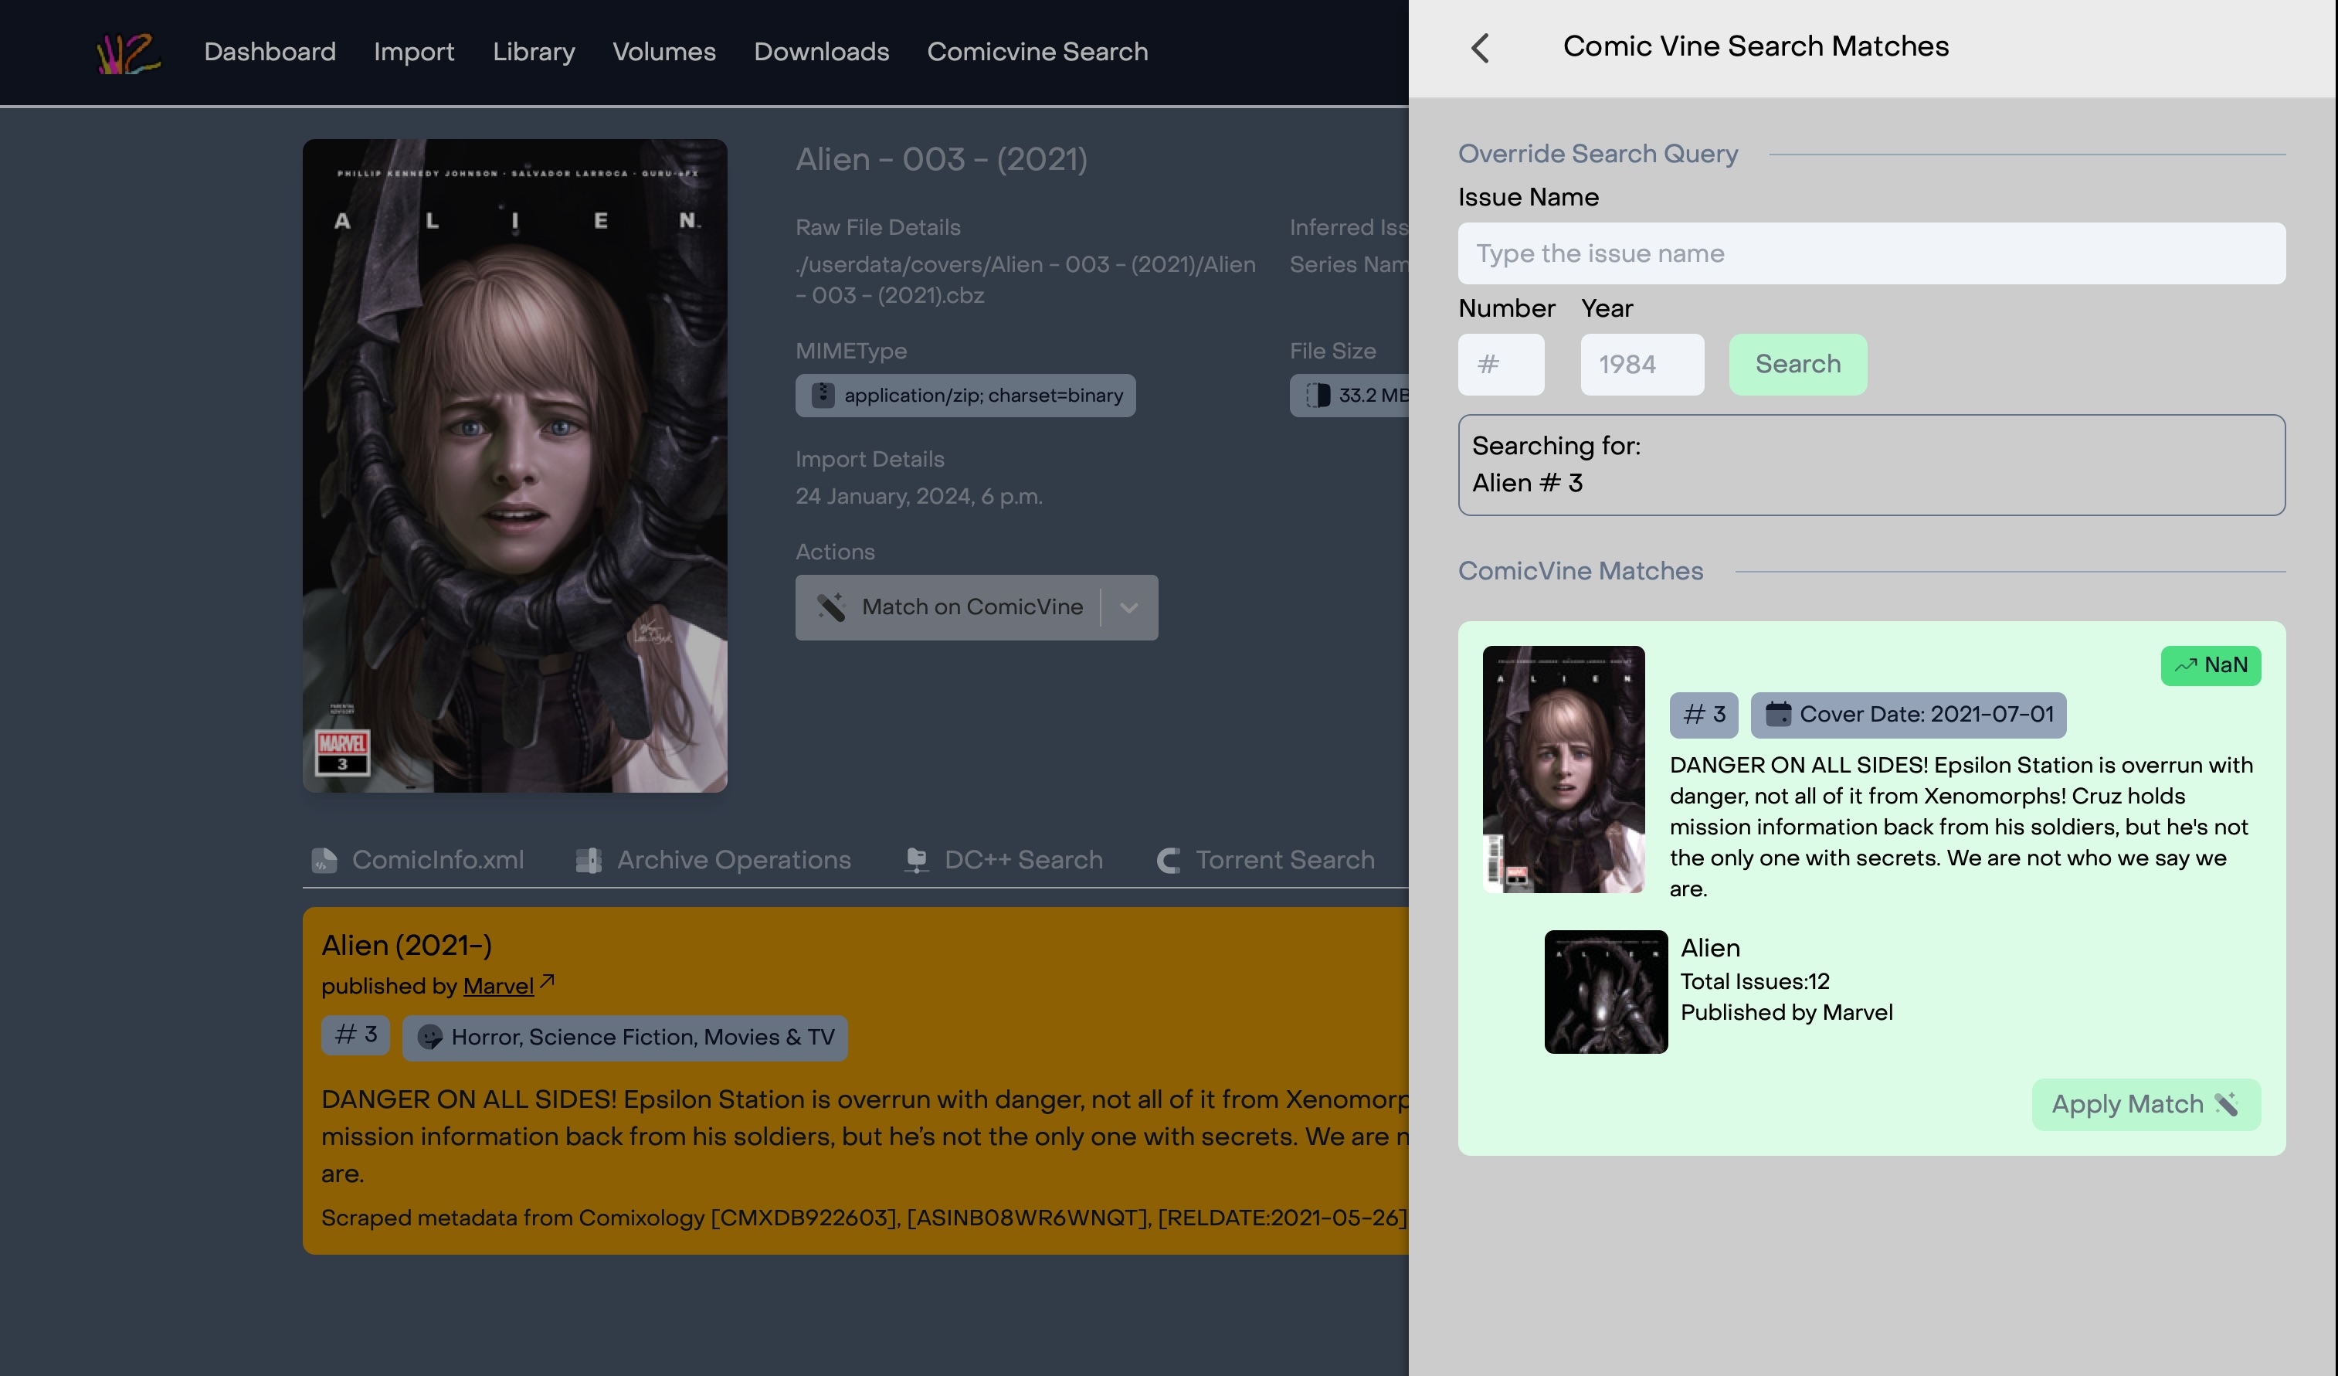Click the Marvel external link arrow icon
Screen dimensions: 2338x1376
coord(548,980)
